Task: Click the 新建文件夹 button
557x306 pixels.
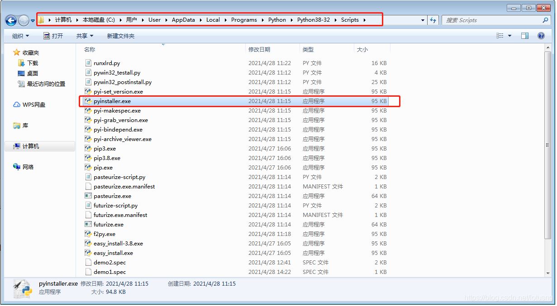Action: tap(121, 36)
